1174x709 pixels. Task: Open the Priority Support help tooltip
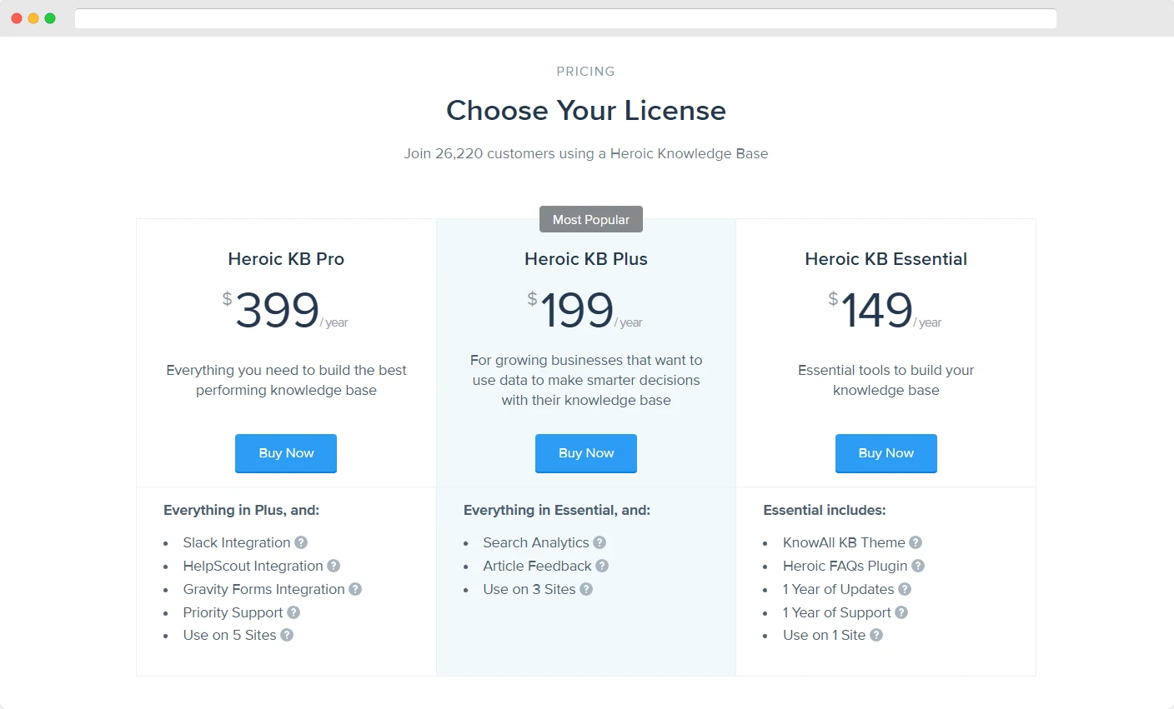pos(293,612)
